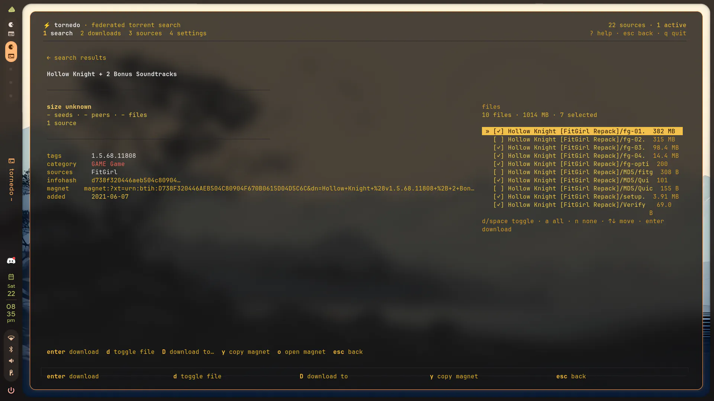This screenshot has width=714, height=401.
Task: Click the lightning bolt tornedo logo
Action: point(47,25)
